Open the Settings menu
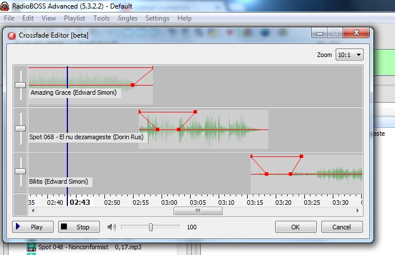395x255 pixels. point(158,18)
